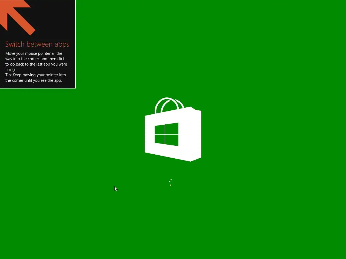This screenshot has width=346, height=259.
Task: Click the loading spinner dots below the logo
Action: [x=170, y=182]
